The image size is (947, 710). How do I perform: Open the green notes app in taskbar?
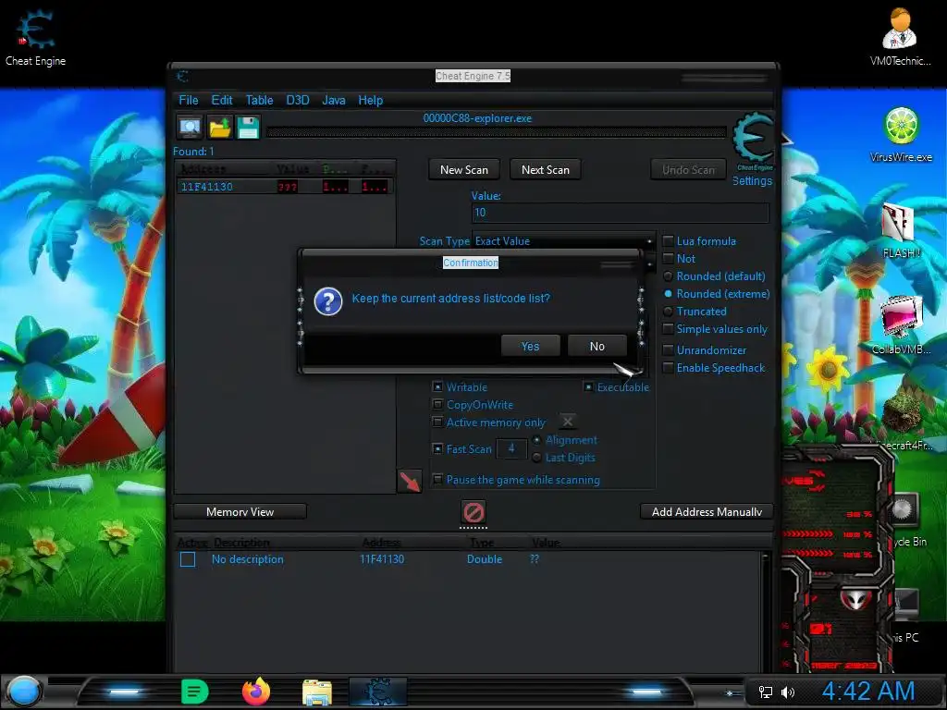coord(194,692)
